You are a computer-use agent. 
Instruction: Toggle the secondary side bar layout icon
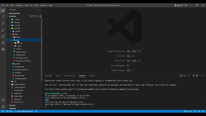[x=182, y=5]
